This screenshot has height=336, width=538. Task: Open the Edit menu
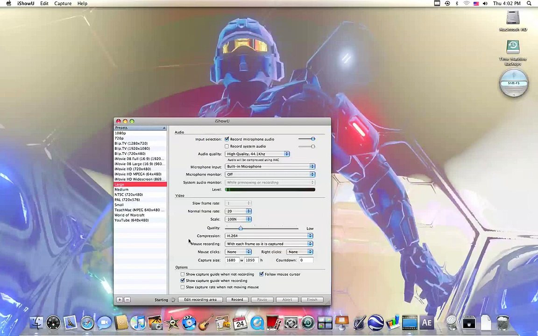44,3
